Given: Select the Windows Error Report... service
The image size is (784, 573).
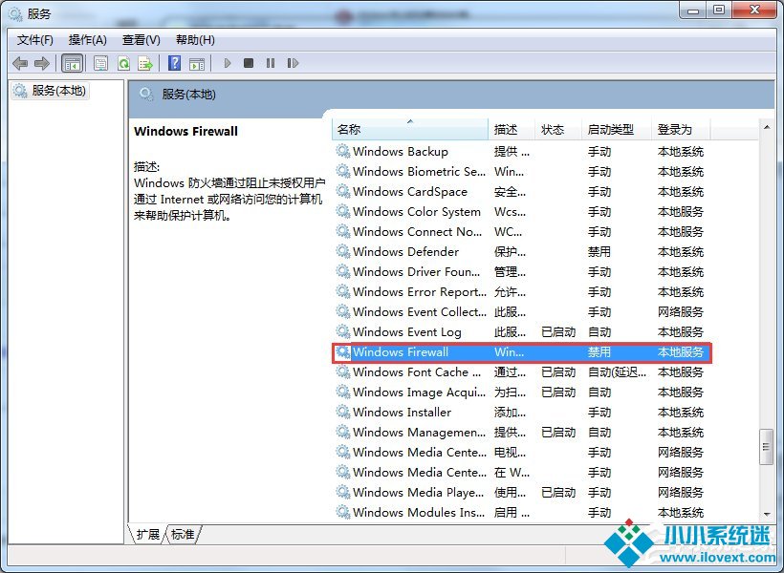Looking at the screenshot, I should [520, 291].
